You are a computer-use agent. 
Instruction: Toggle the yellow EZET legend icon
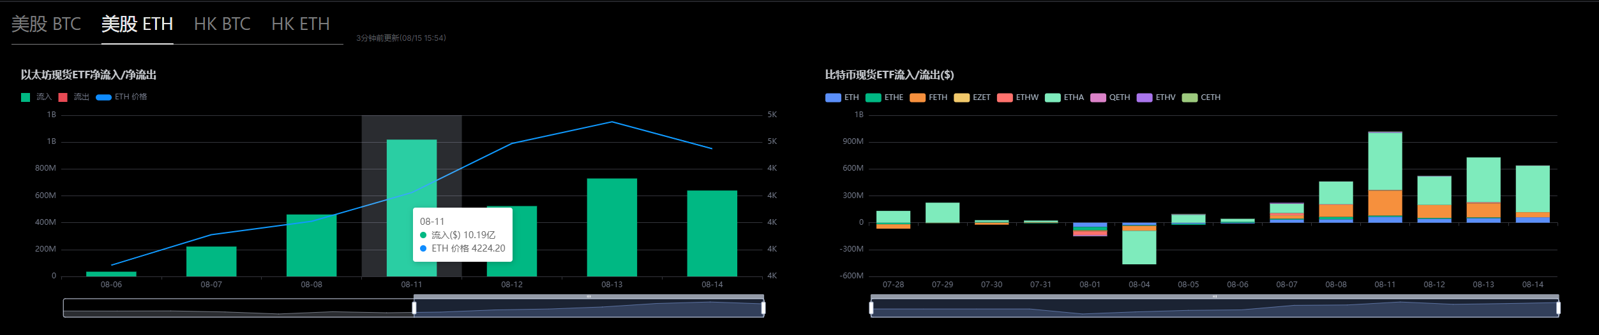click(961, 98)
